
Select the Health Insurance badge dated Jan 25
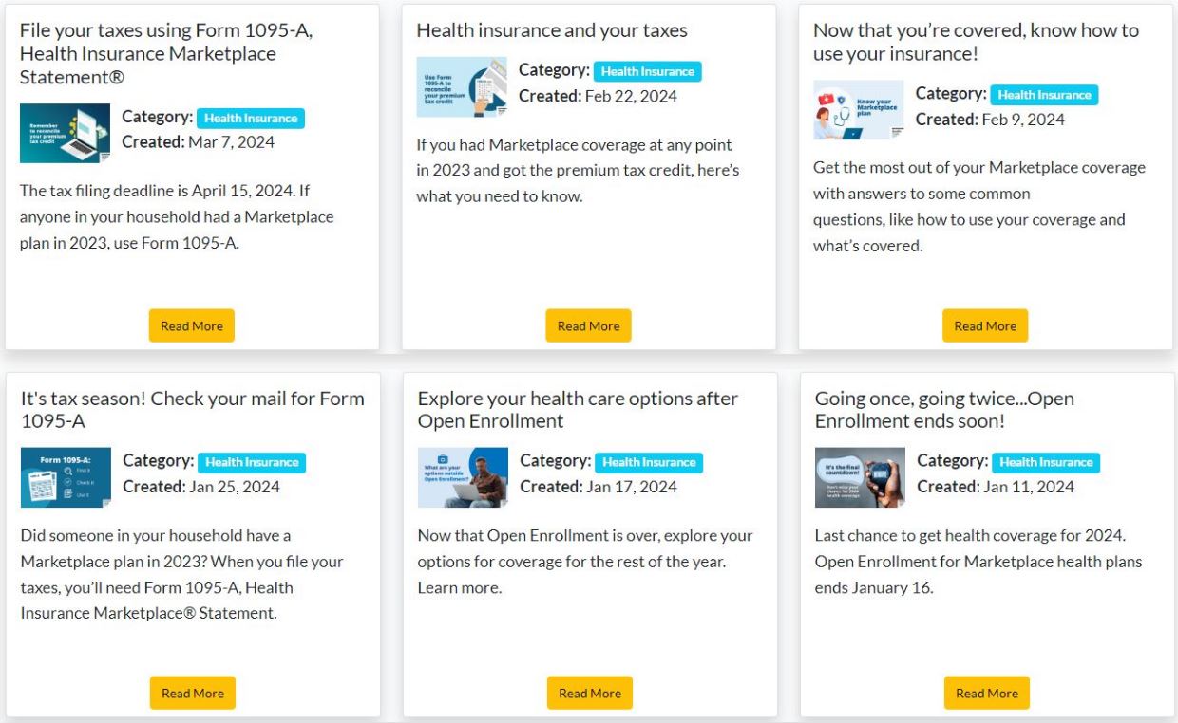[251, 462]
